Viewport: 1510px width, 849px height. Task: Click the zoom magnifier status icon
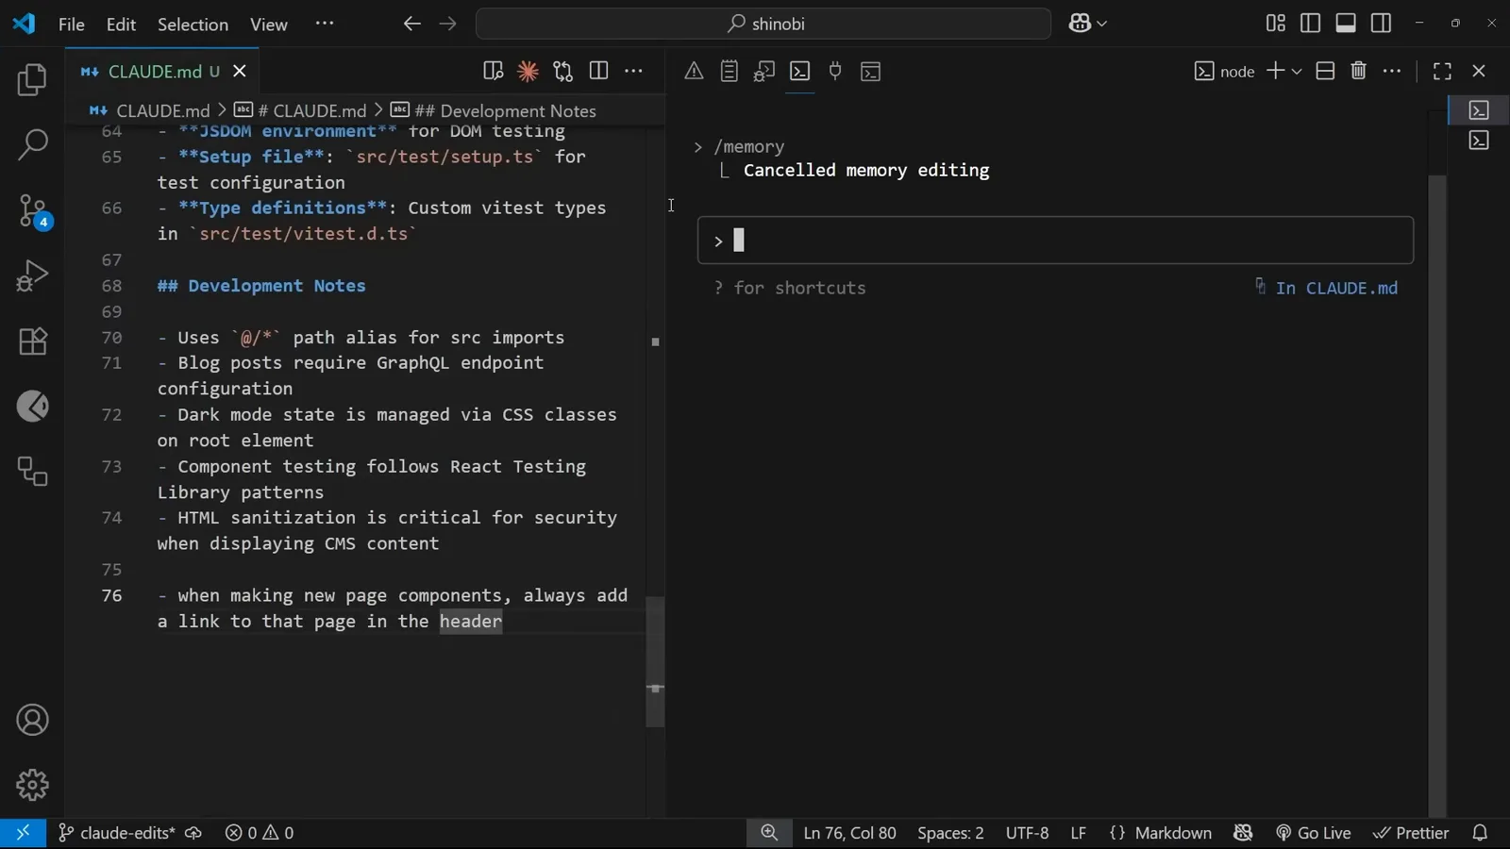[x=769, y=833]
